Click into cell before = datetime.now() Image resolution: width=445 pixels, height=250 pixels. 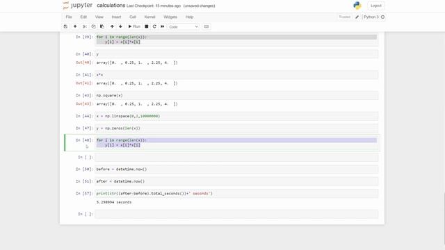point(236,169)
